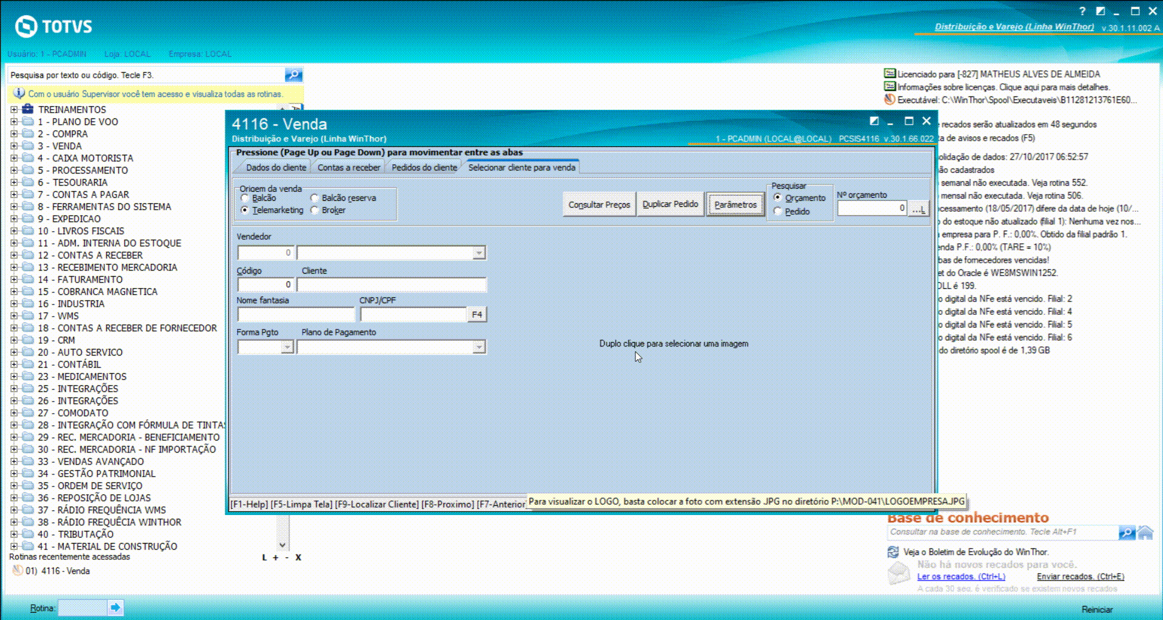This screenshot has width=1163, height=620.
Task: Click the X button under the routine tree
Action: point(298,557)
